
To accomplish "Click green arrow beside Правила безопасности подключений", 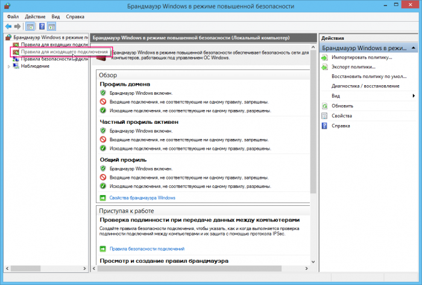I will [x=103, y=249].
